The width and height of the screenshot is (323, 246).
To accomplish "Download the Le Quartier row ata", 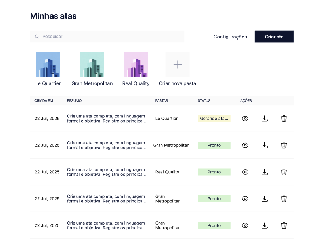I will coord(264,119).
